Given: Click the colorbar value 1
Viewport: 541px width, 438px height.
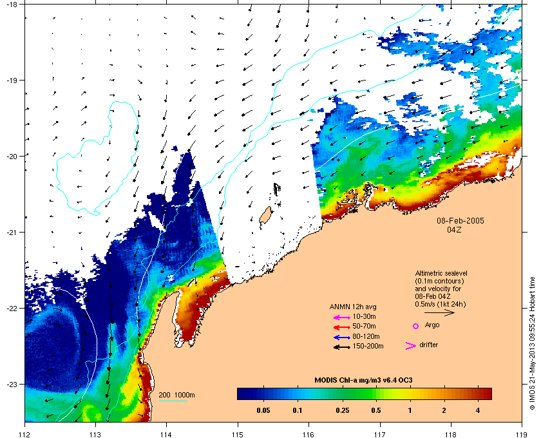Looking at the screenshot, I should click(410, 410).
